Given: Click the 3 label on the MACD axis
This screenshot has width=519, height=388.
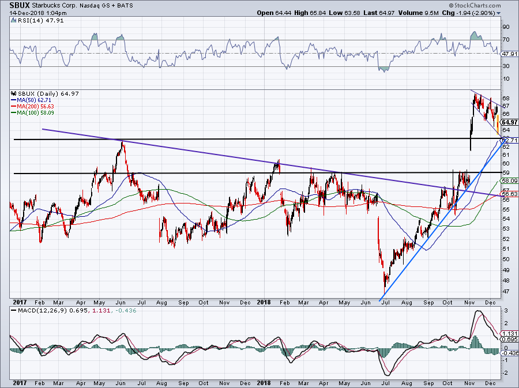Looking at the screenshot, I should pos(506,311).
